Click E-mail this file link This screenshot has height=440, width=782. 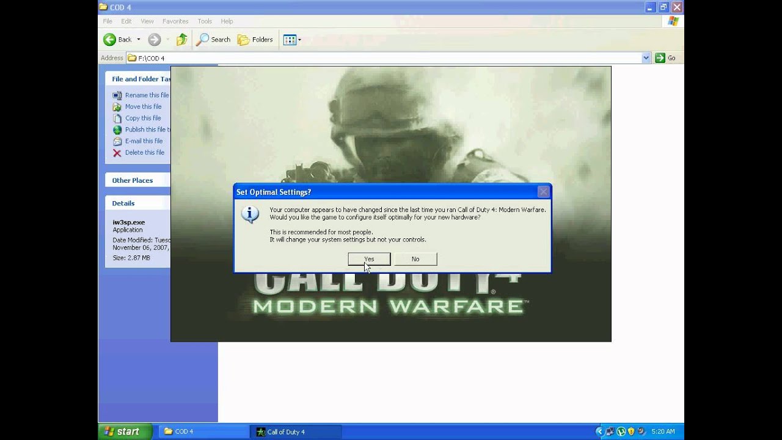point(144,141)
